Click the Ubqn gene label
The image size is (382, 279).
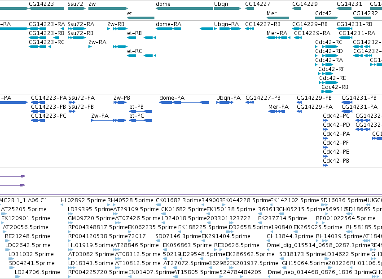221,4
